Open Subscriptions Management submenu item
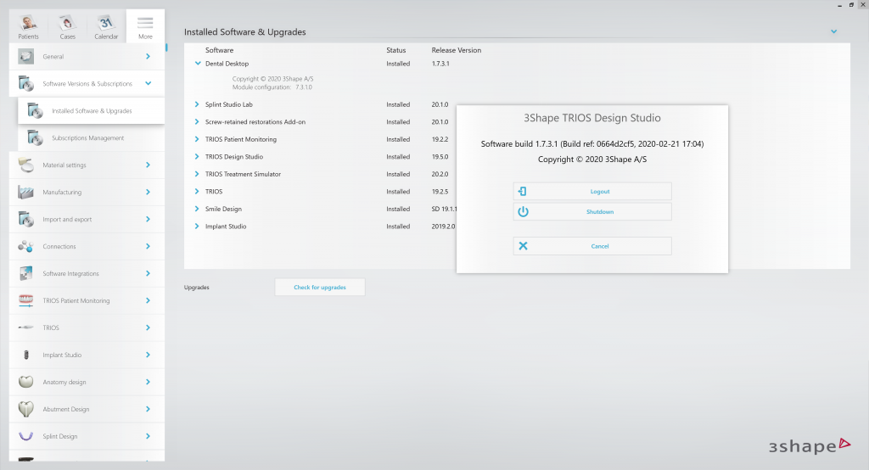This screenshot has height=470, width=869. coord(87,138)
